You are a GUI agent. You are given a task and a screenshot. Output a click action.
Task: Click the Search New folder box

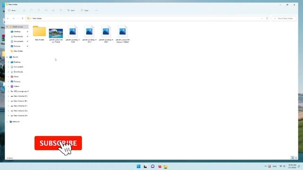point(284,18)
